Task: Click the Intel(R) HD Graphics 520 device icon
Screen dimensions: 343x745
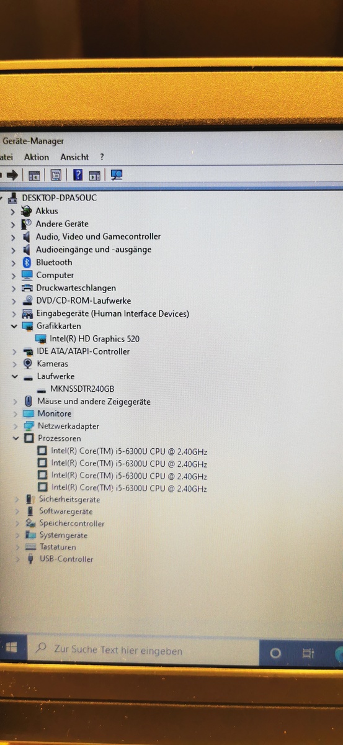Action: [41, 339]
